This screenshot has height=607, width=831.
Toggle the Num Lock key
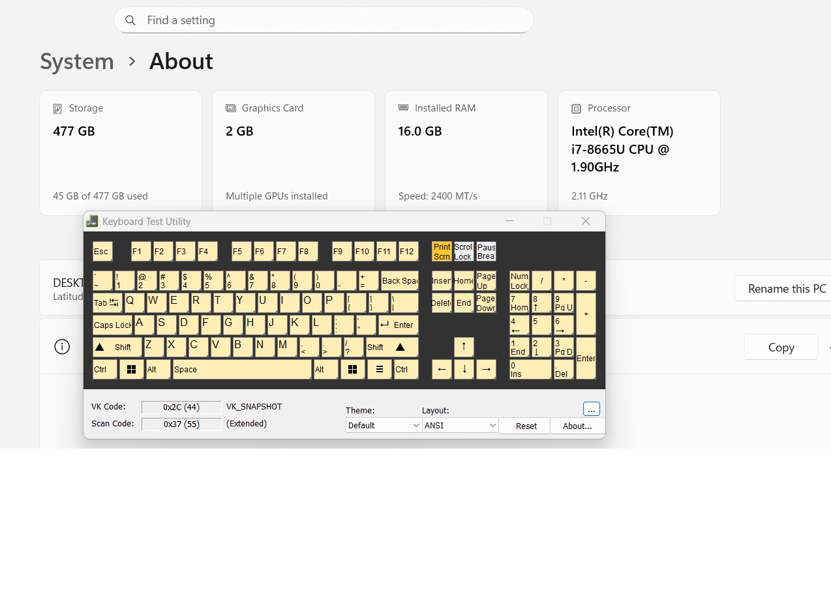tap(519, 281)
